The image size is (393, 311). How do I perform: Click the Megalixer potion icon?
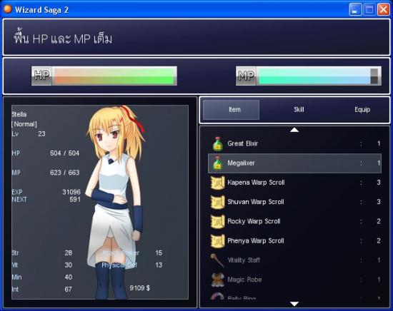point(217,163)
